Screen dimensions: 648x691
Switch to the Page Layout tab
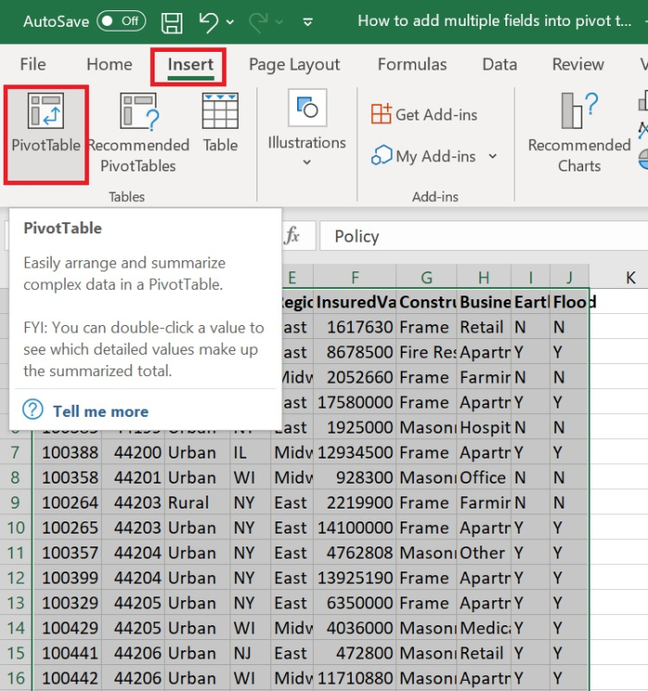click(x=294, y=65)
